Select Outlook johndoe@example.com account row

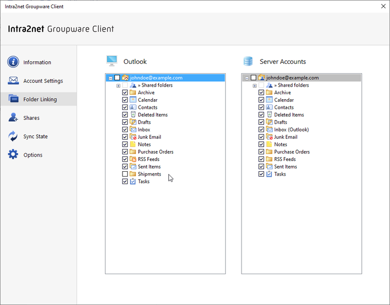click(x=165, y=77)
